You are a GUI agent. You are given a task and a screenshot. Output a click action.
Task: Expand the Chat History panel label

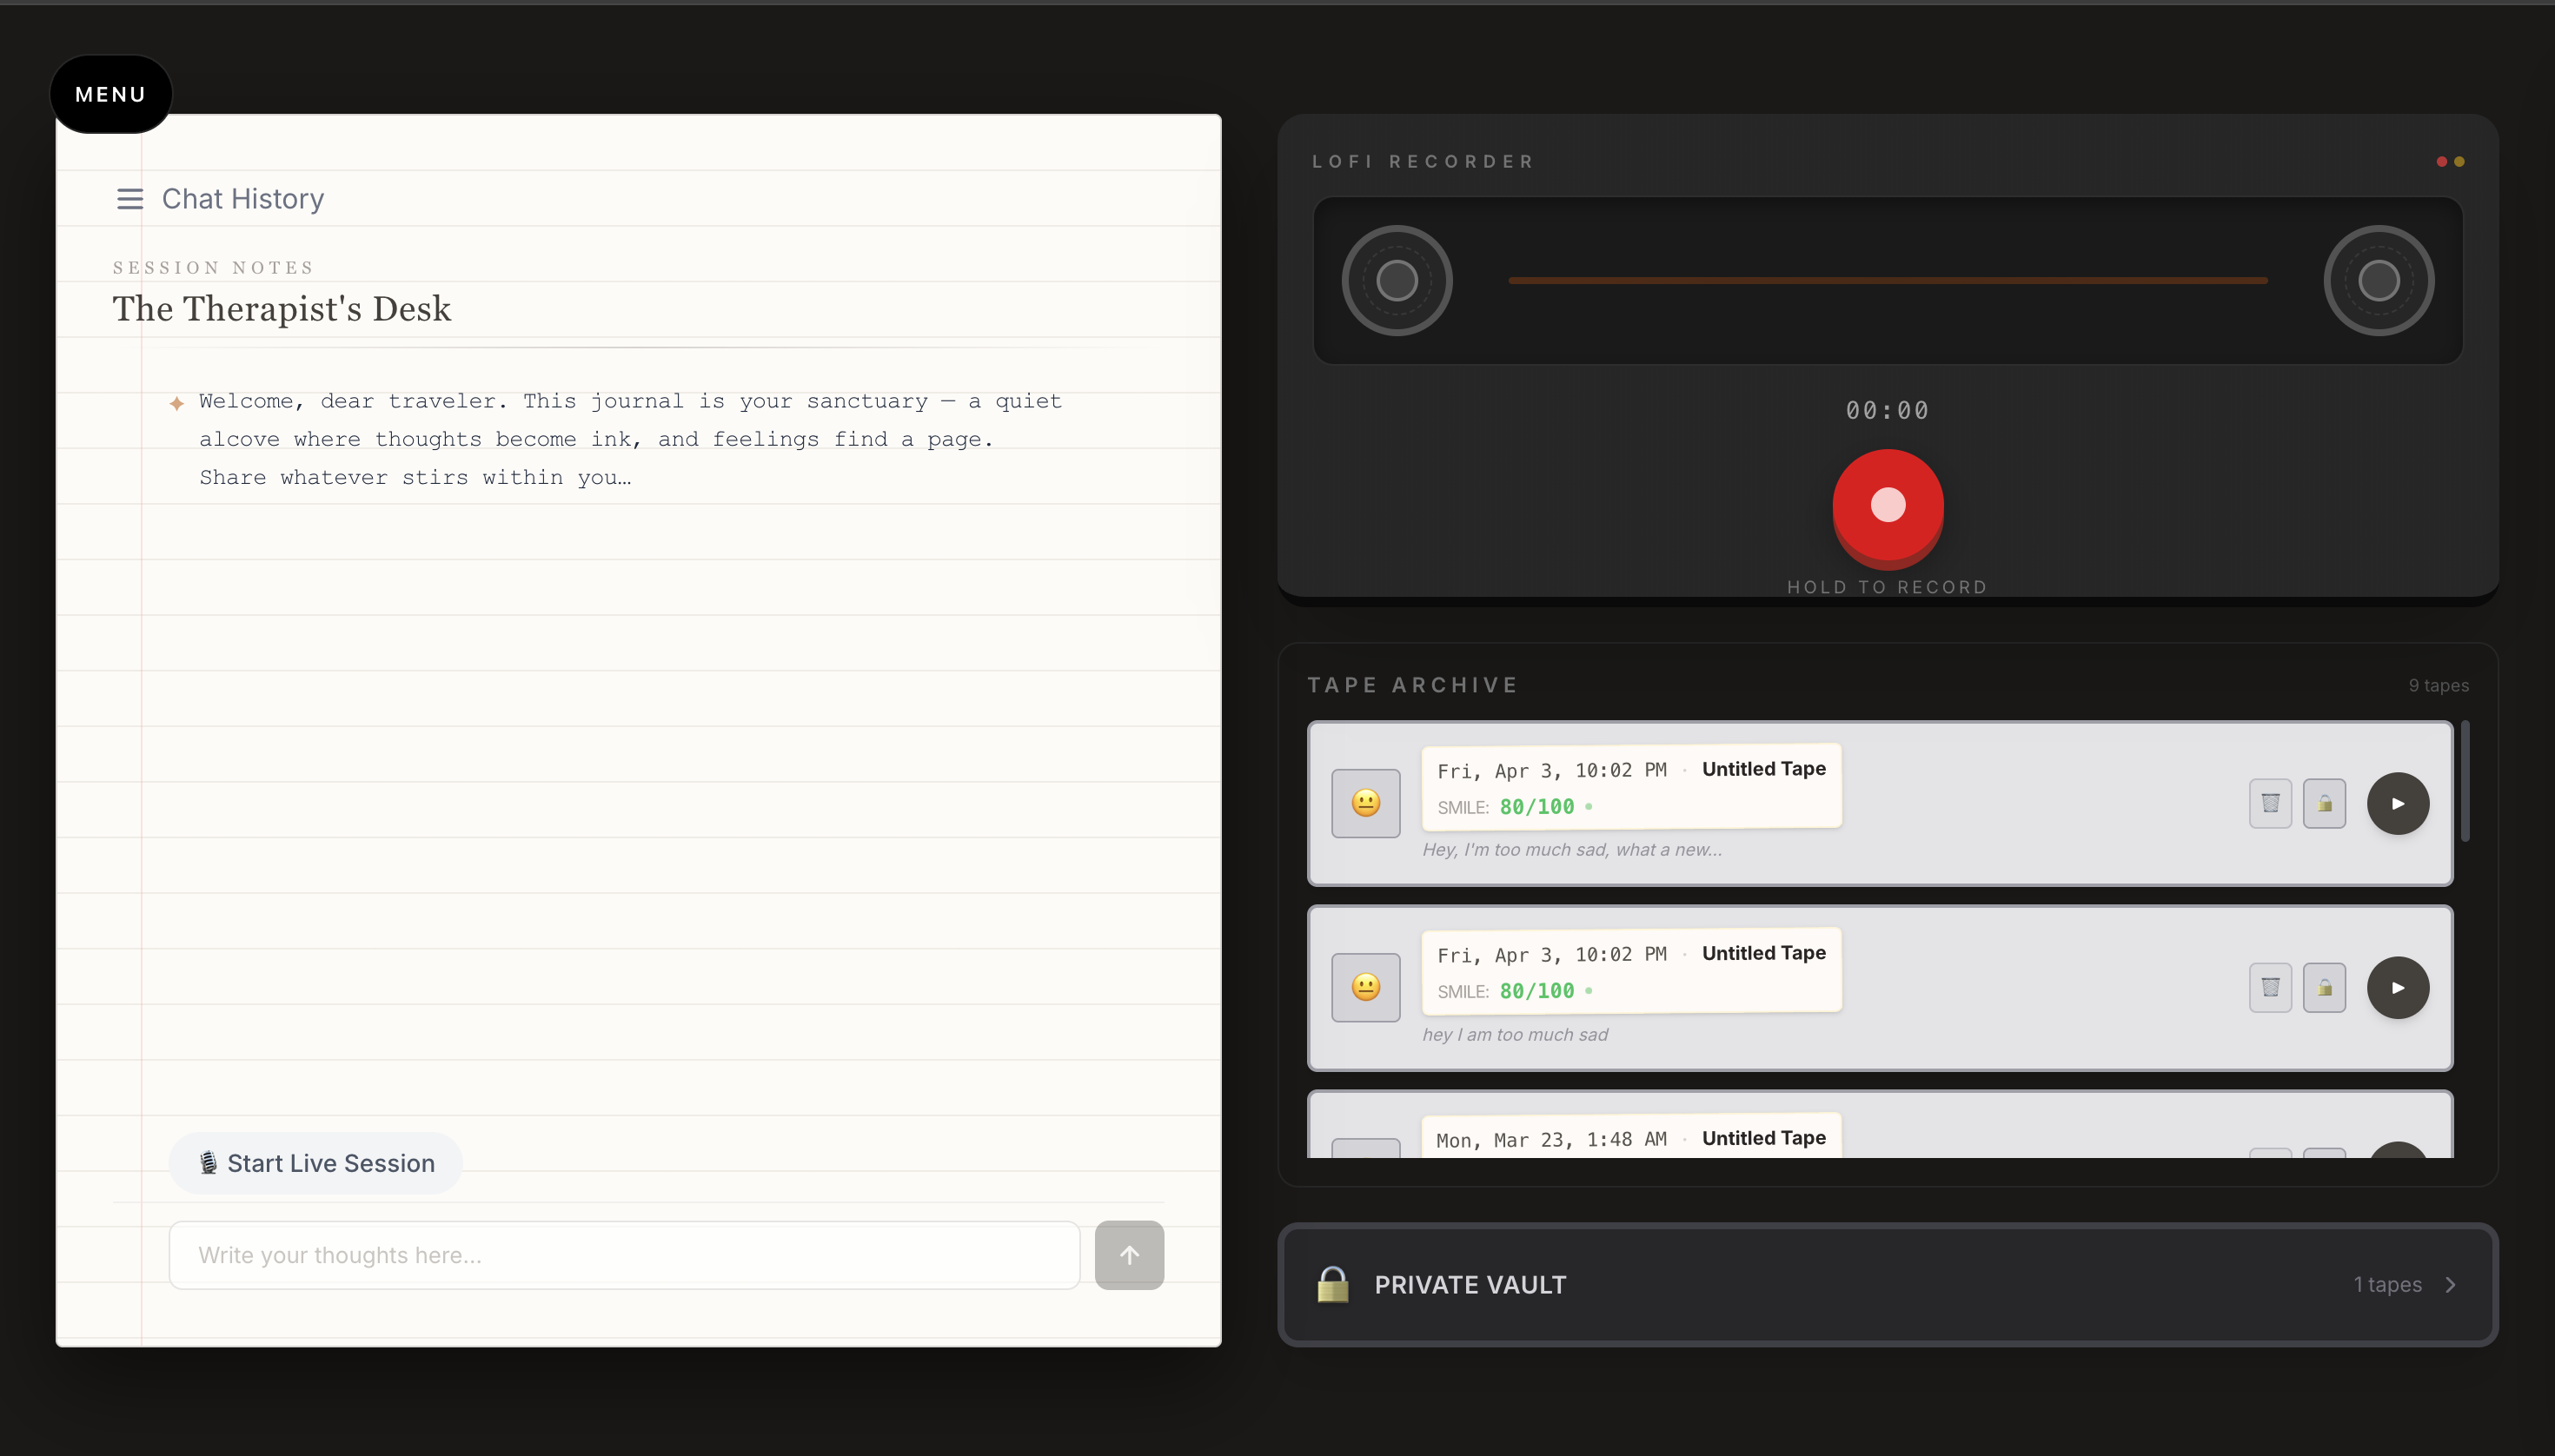pyautogui.click(x=243, y=199)
